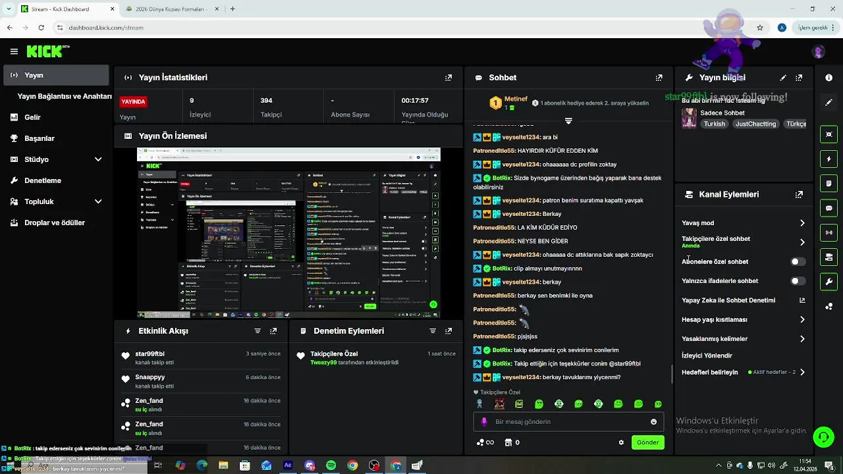Pop out the Yayın İstatistikleri panel
Viewport: 843px width, 474px height.
(x=449, y=78)
